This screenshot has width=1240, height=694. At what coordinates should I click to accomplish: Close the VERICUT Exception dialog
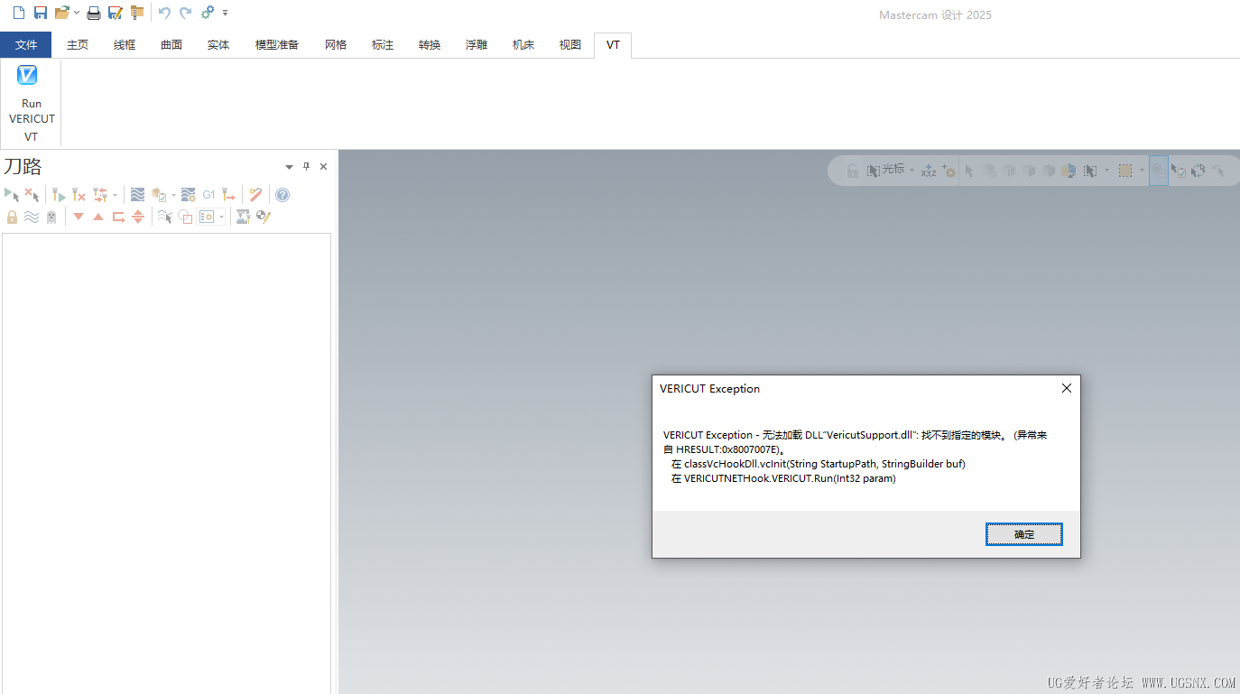click(x=1066, y=388)
